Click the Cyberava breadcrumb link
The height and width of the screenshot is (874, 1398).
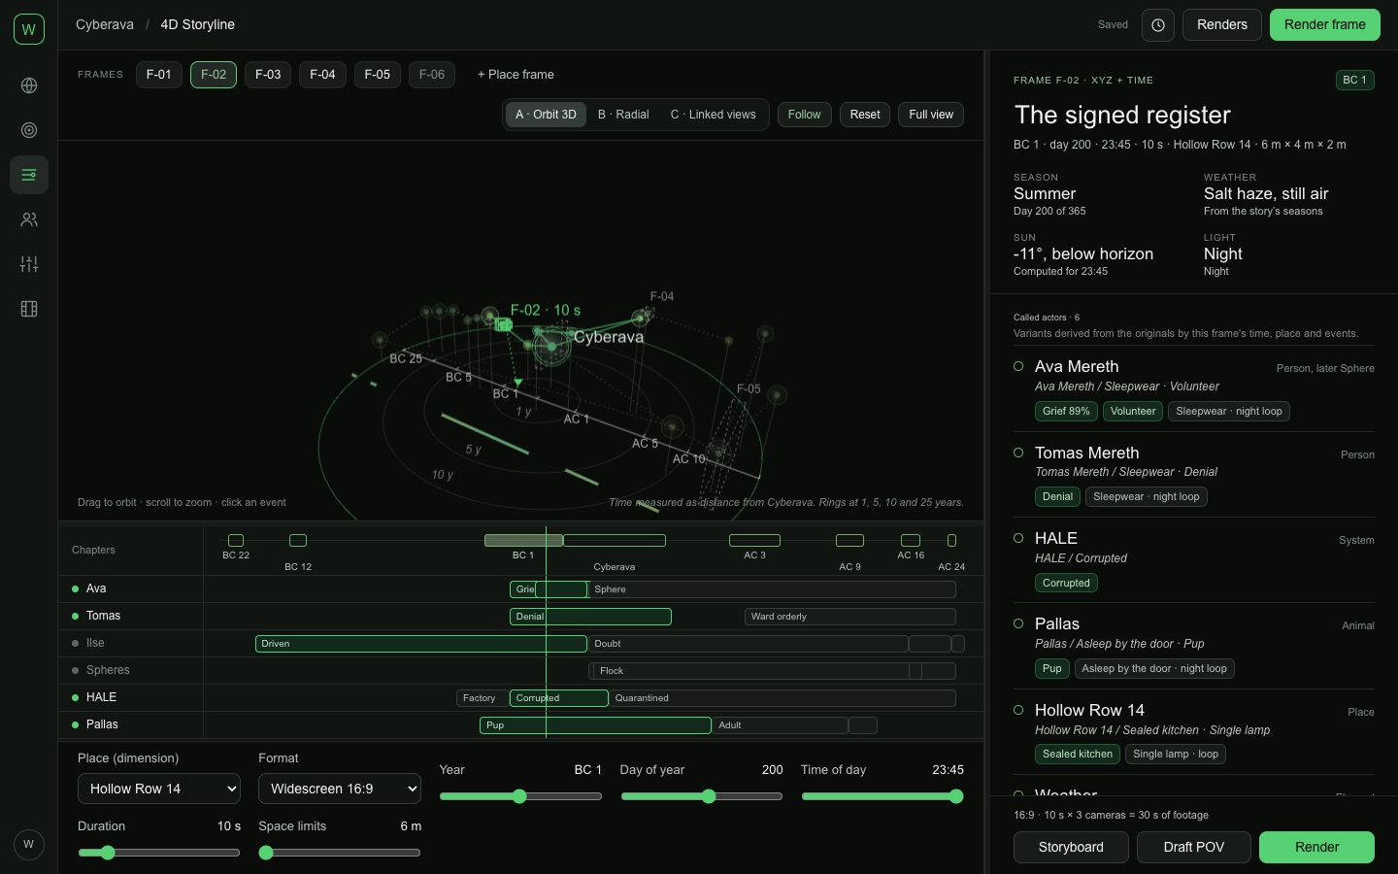[105, 25]
